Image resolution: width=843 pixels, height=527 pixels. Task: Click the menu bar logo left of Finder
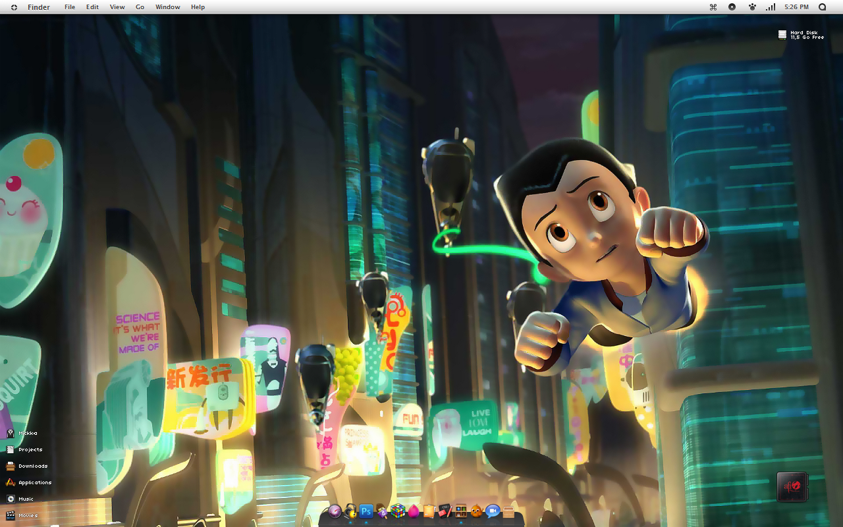pos(14,7)
